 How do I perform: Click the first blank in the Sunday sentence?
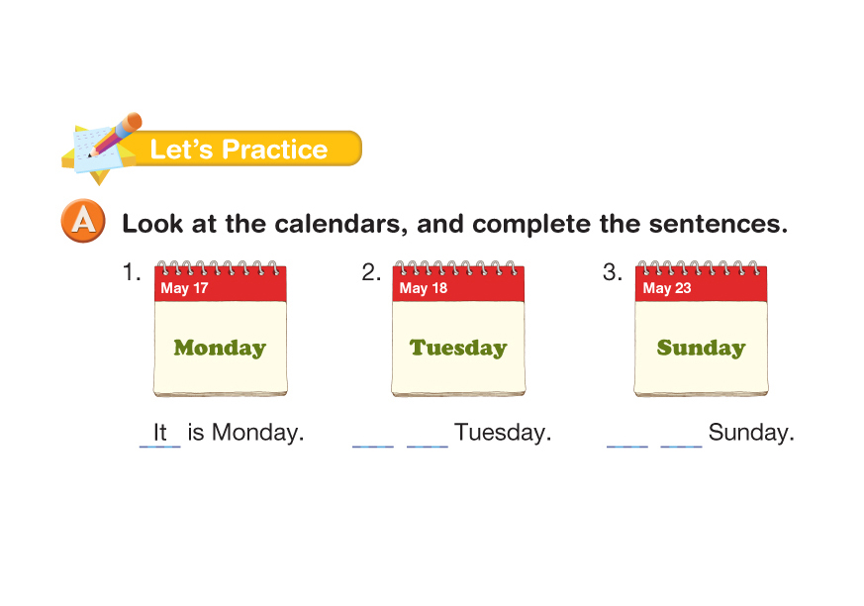point(626,436)
